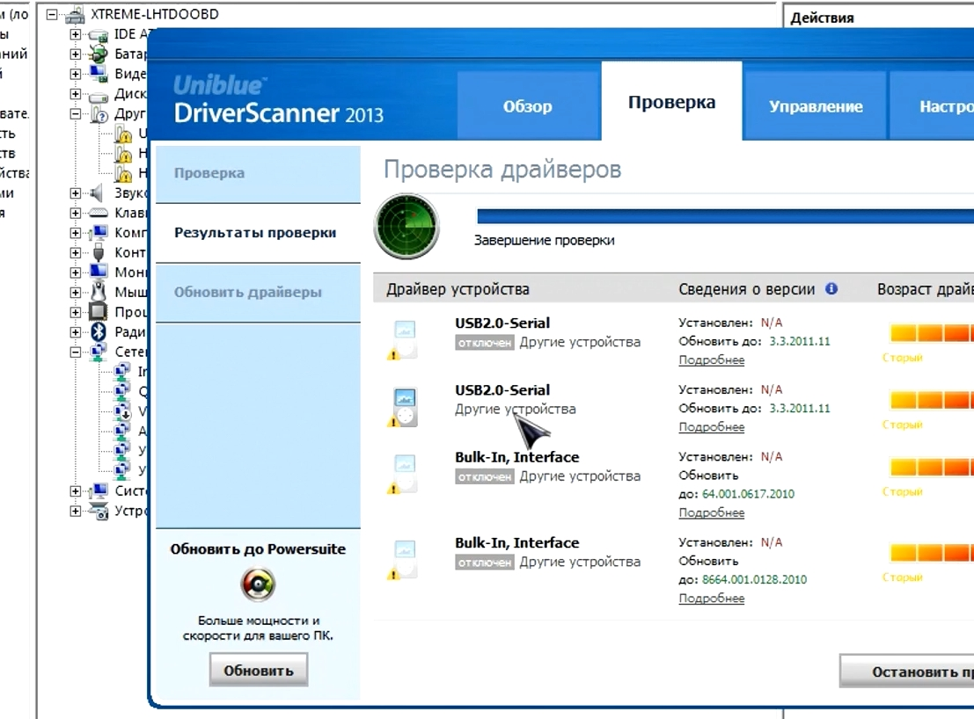Click the battery icon in Device Manager tree
This screenshot has height=719, width=974.
99,54
